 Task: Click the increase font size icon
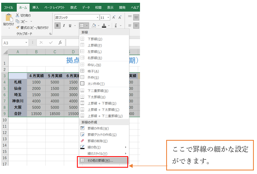click(x=114, y=17)
